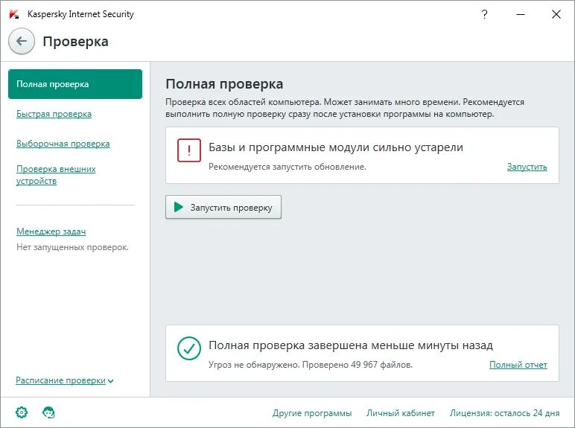
Task: Click text 'Полная проверка завершена меньше минуты назад'
Action: click(x=351, y=345)
